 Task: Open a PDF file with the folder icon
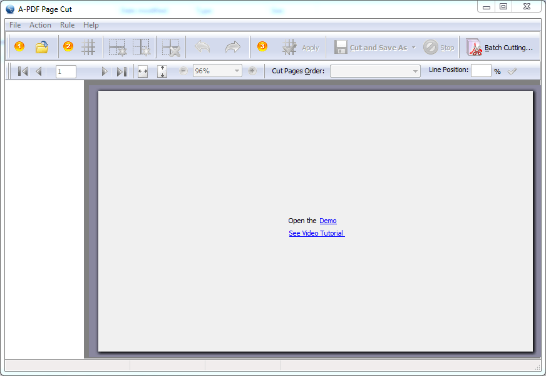pos(42,48)
